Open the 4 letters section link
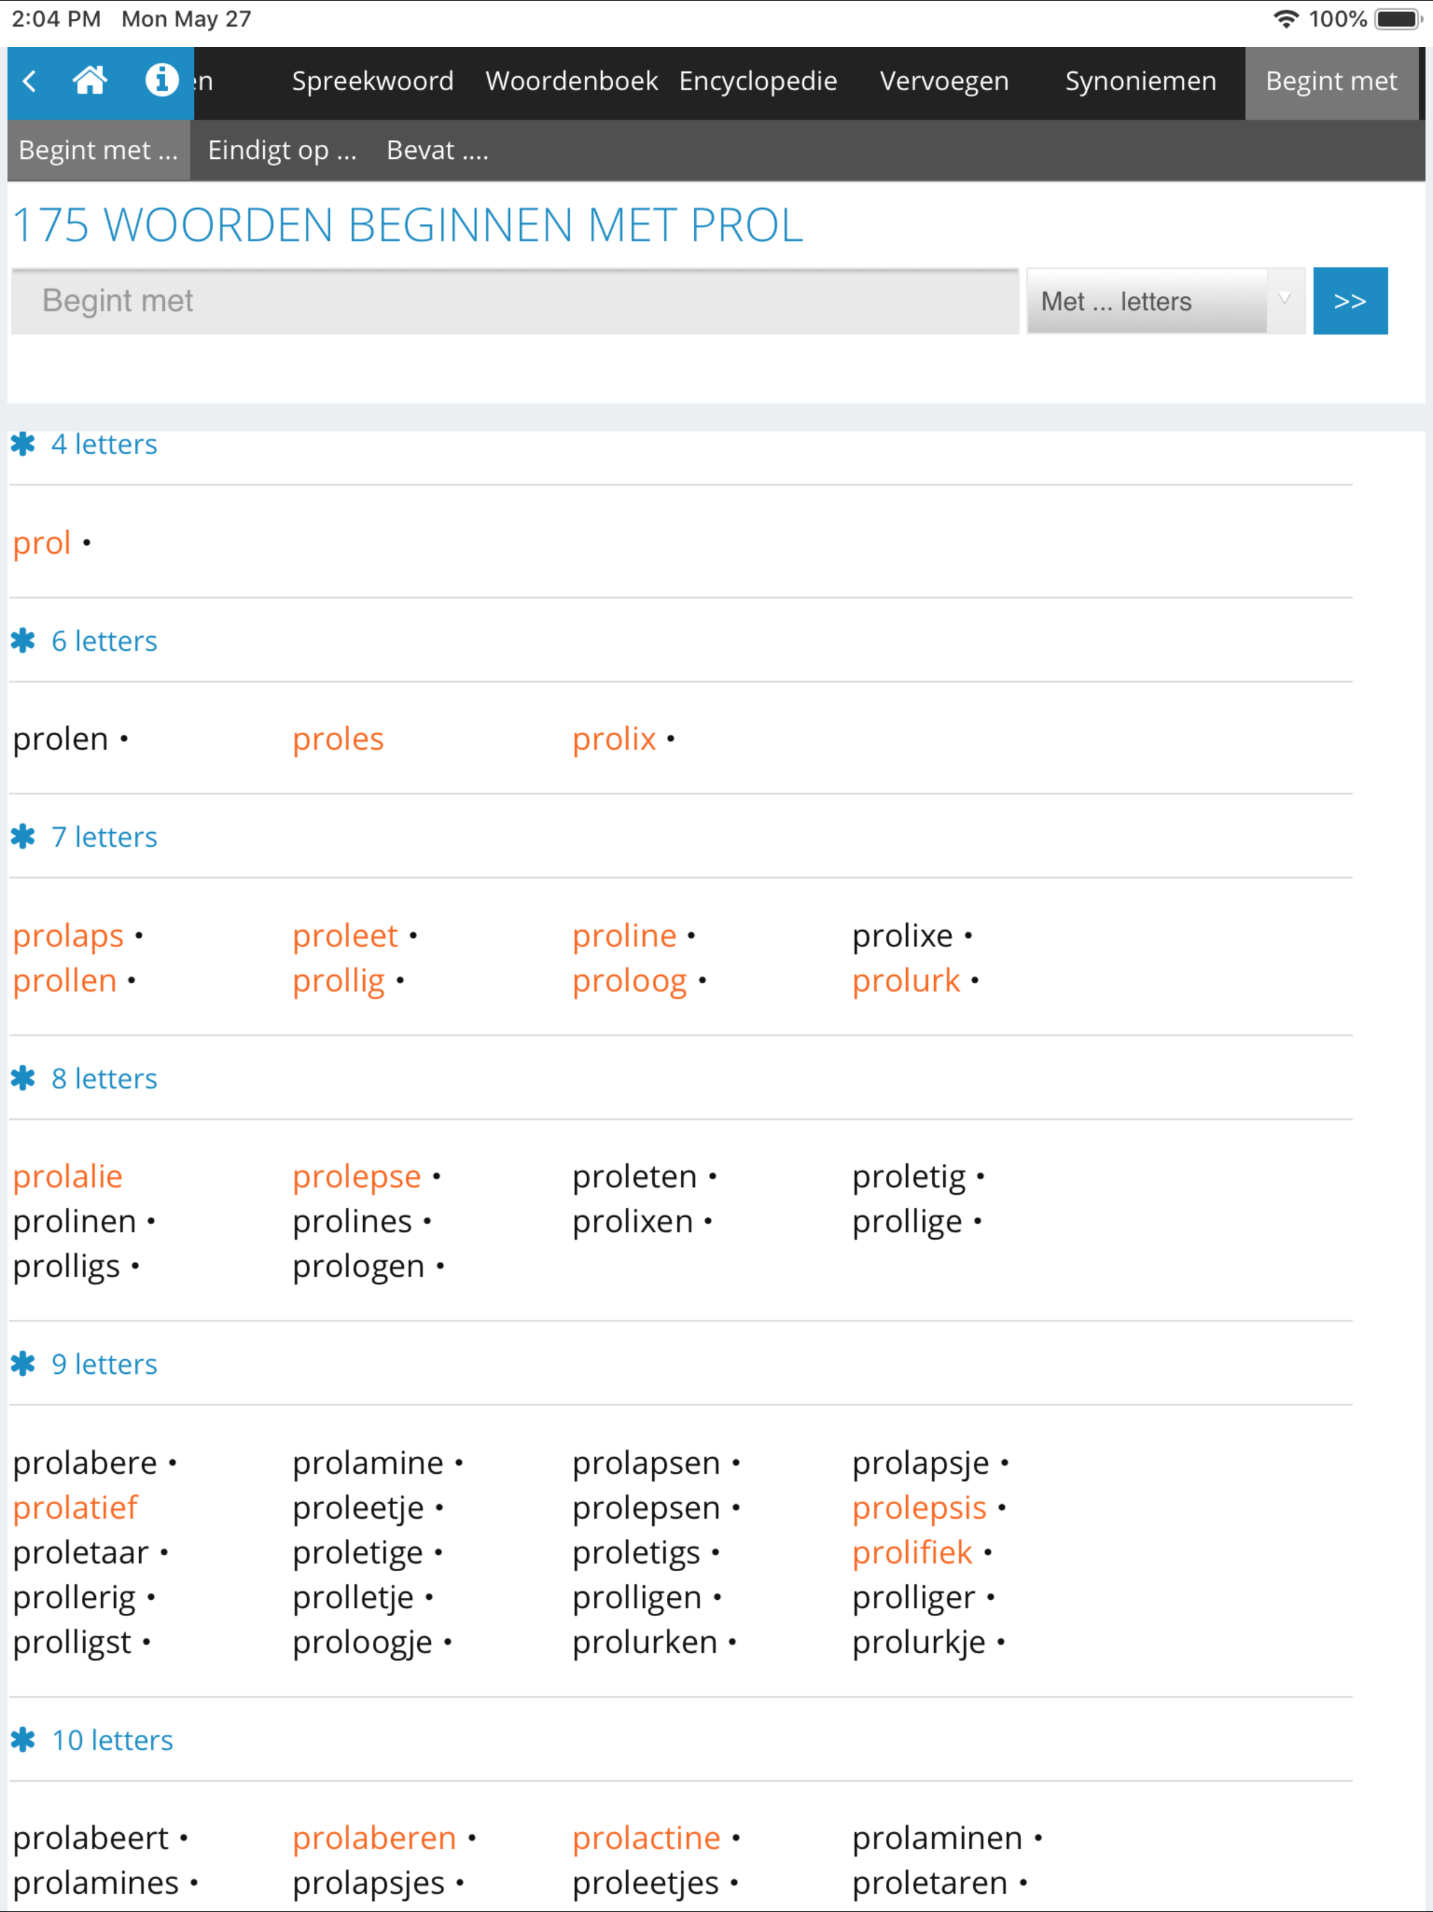Viewport: 1433px width, 1912px height. coord(104,444)
